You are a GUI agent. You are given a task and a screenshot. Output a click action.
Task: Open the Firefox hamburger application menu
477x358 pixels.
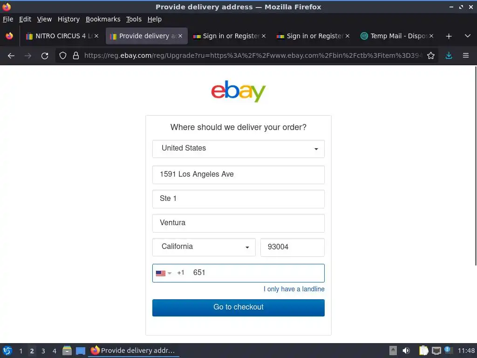(x=466, y=55)
